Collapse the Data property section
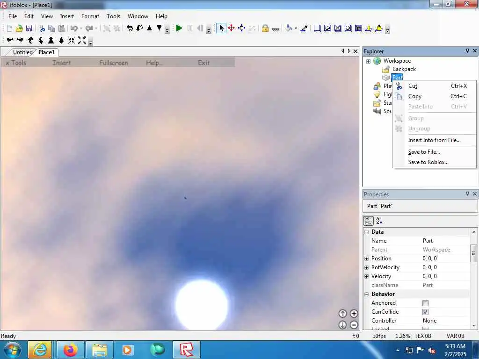The width and height of the screenshot is (479, 359). pyautogui.click(x=367, y=232)
